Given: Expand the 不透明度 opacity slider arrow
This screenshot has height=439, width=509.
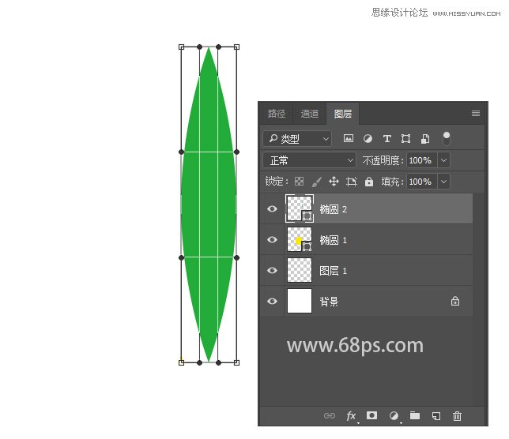Looking at the screenshot, I should pyautogui.click(x=443, y=160).
